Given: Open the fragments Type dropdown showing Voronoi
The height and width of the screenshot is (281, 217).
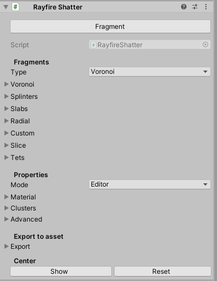Looking at the screenshot, I should pos(149,72).
